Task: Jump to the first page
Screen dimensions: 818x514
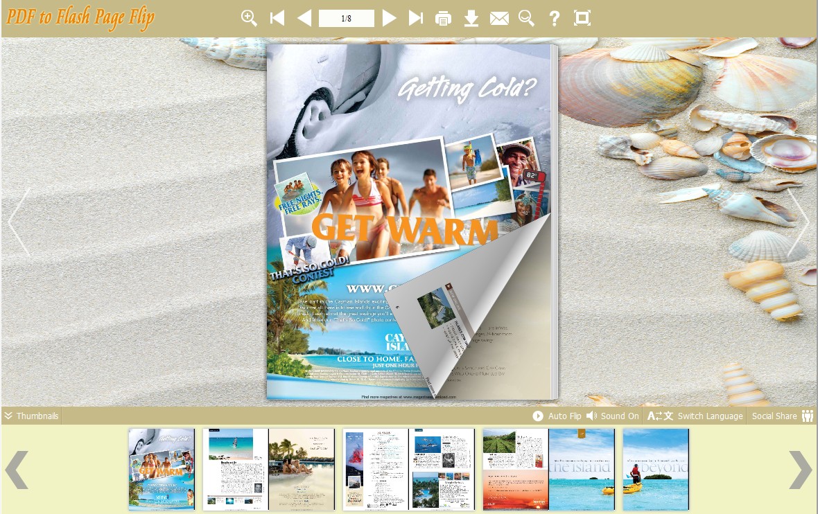Action: pyautogui.click(x=277, y=18)
